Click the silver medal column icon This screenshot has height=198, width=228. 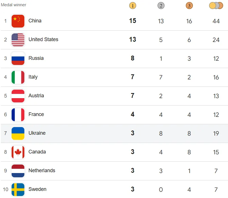pyautogui.click(x=161, y=5)
